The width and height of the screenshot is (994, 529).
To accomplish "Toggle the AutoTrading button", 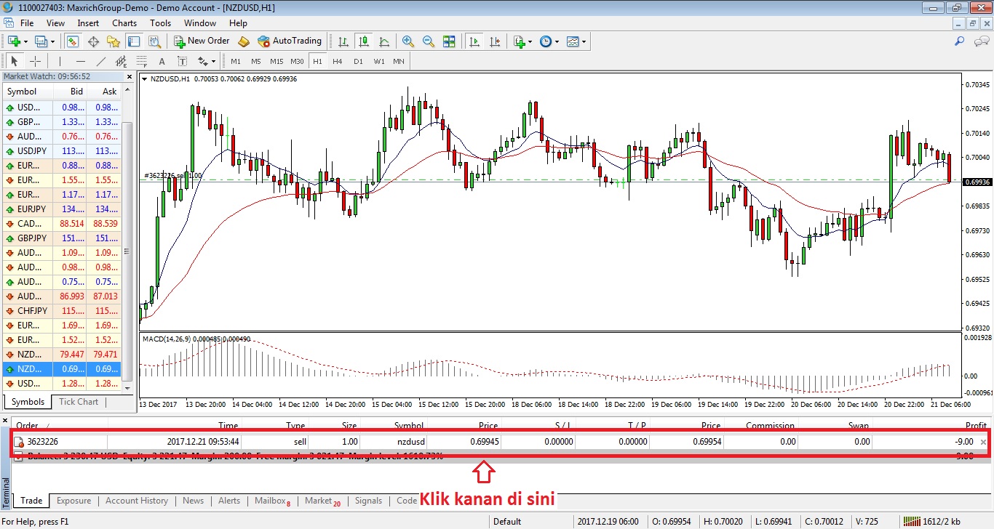I will [289, 41].
